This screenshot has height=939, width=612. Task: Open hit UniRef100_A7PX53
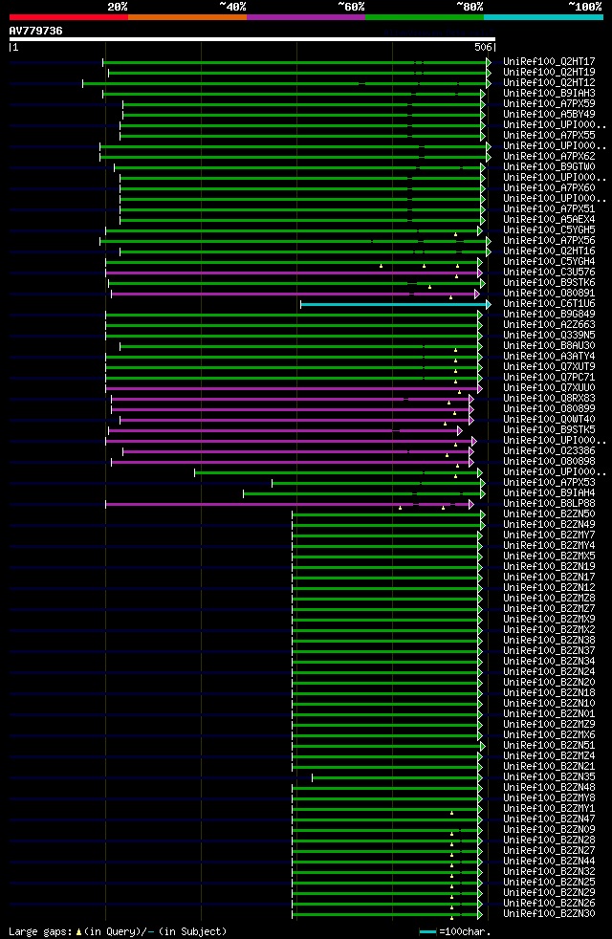(549, 483)
